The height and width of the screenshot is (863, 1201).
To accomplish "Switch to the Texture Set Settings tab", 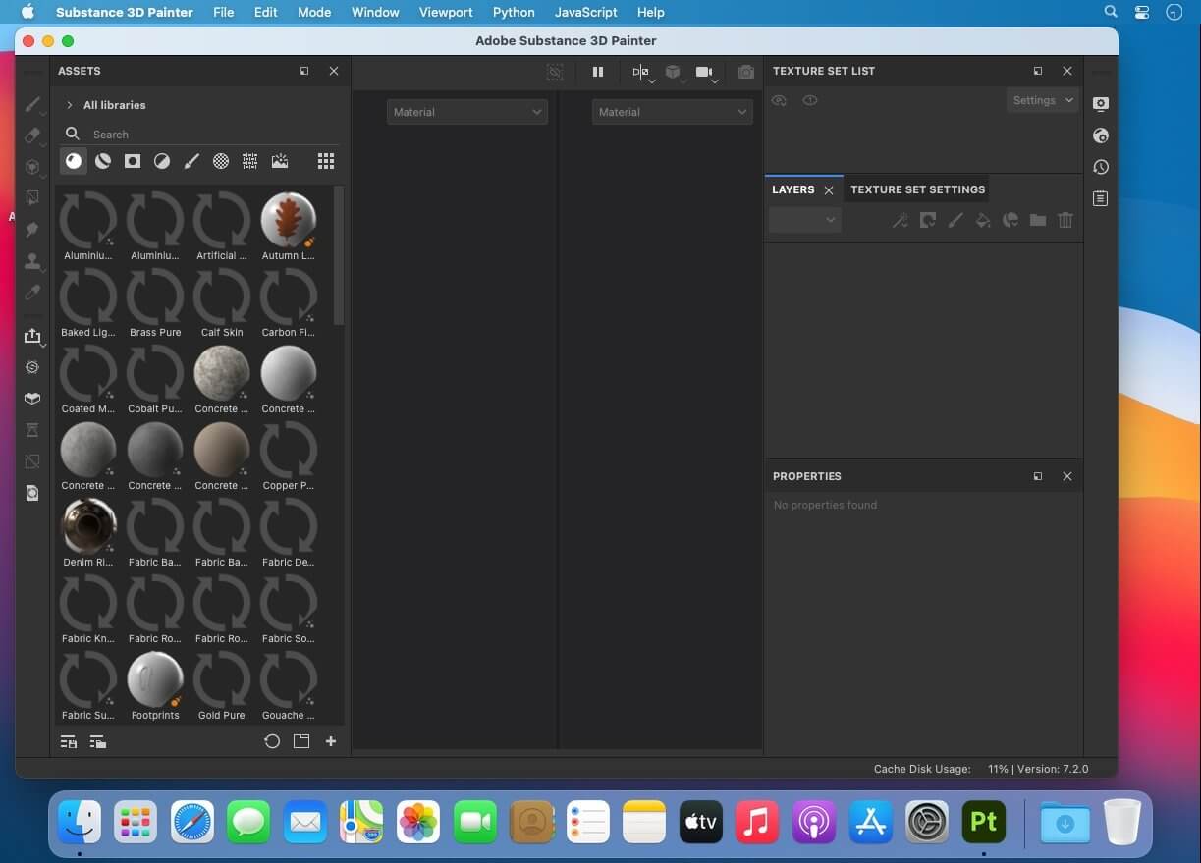I will tap(917, 189).
